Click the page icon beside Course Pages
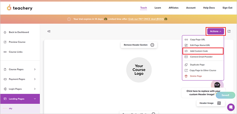This screenshot has width=237, height=114. click(x=5, y=69)
